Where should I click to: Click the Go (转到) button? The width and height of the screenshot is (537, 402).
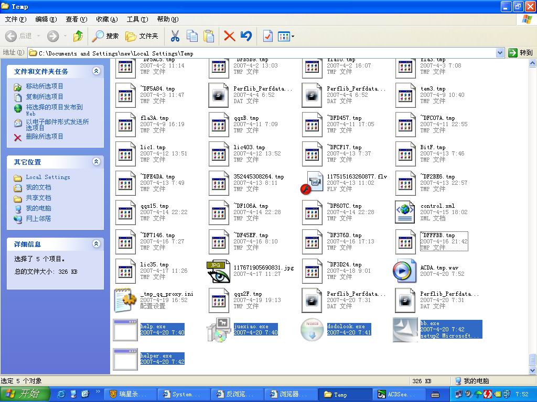click(x=521, y=53)
